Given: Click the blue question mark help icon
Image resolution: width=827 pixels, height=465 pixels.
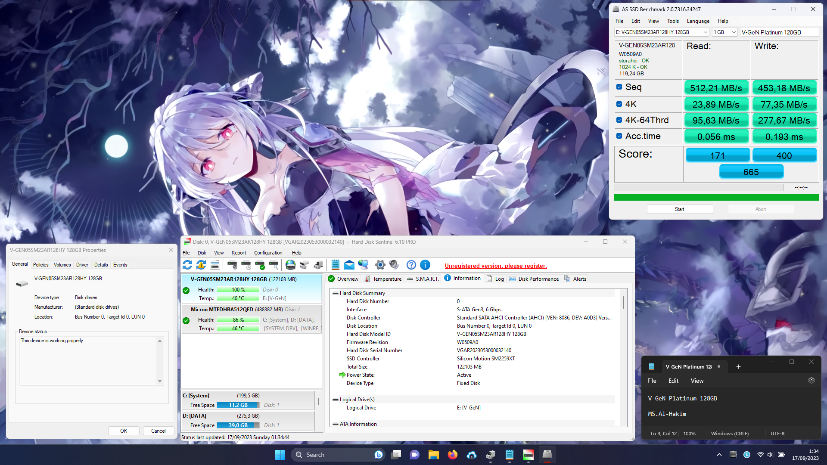Looking at the screenshot, I should point(411,265).
